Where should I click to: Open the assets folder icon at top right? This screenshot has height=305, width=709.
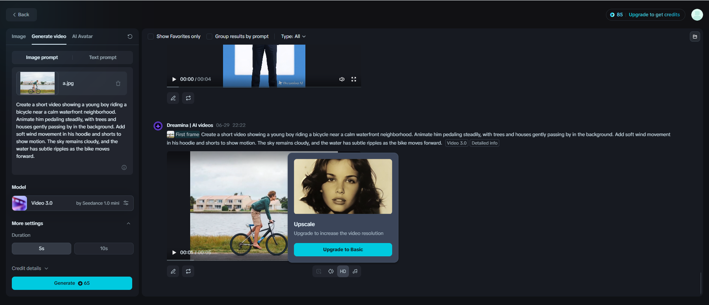coord(695,37)
